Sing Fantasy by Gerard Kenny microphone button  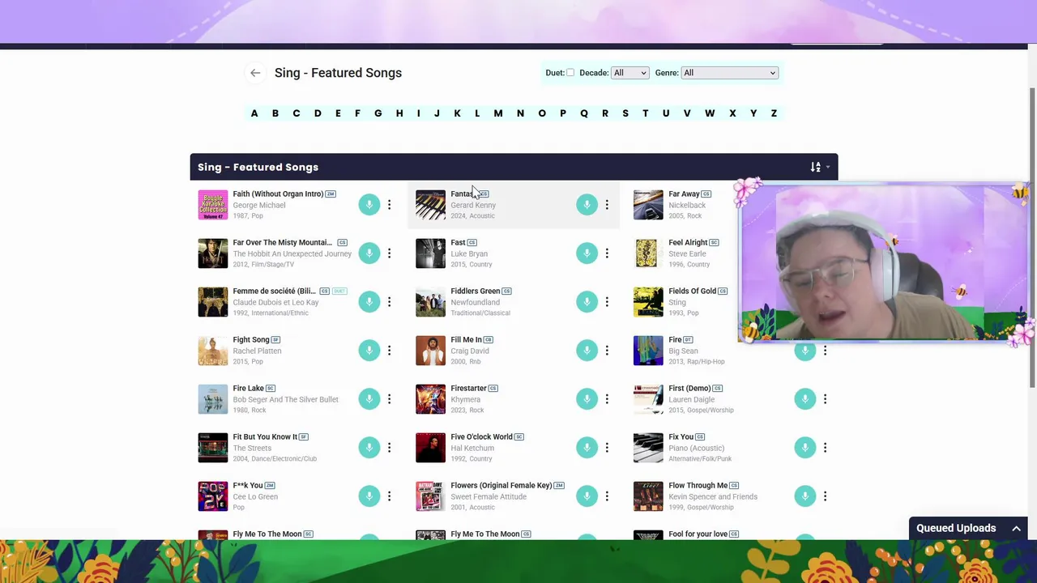587,205
